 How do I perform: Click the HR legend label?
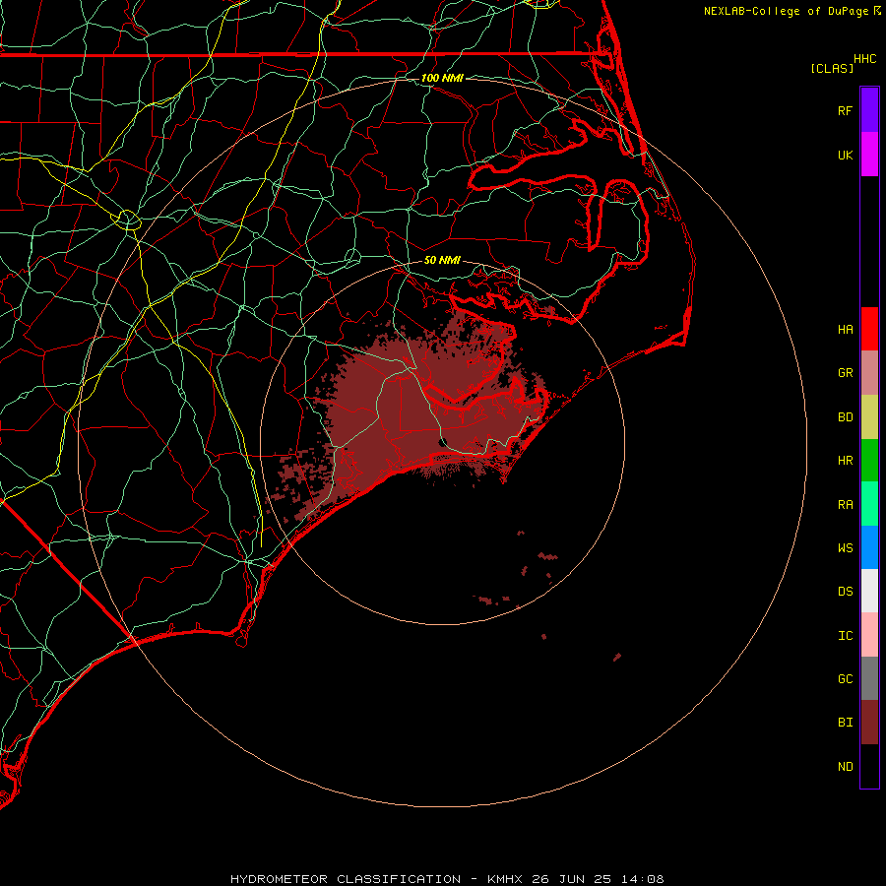pos(845,461)
